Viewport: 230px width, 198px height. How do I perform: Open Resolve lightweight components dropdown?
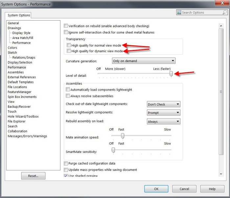(x=163, y=113)
